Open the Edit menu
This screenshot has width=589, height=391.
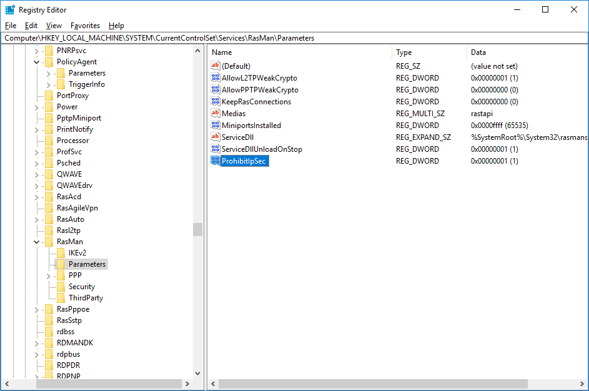(x=31, y=26)
